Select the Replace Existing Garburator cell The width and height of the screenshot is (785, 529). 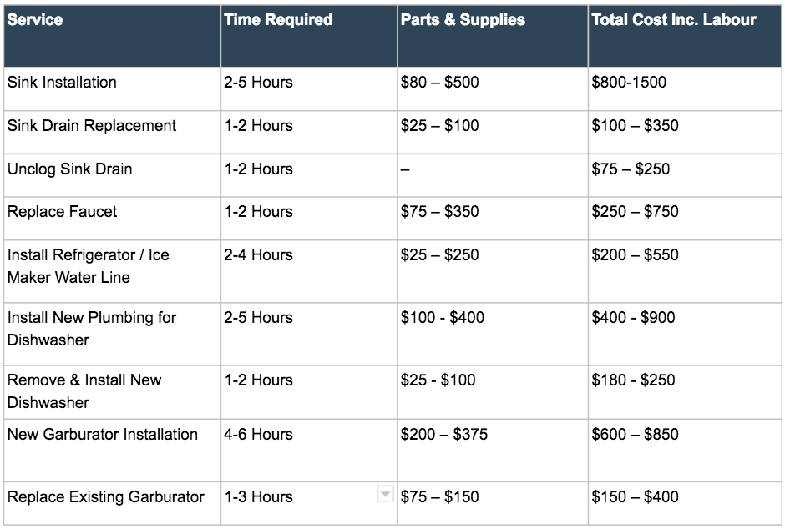click(112, 503)
